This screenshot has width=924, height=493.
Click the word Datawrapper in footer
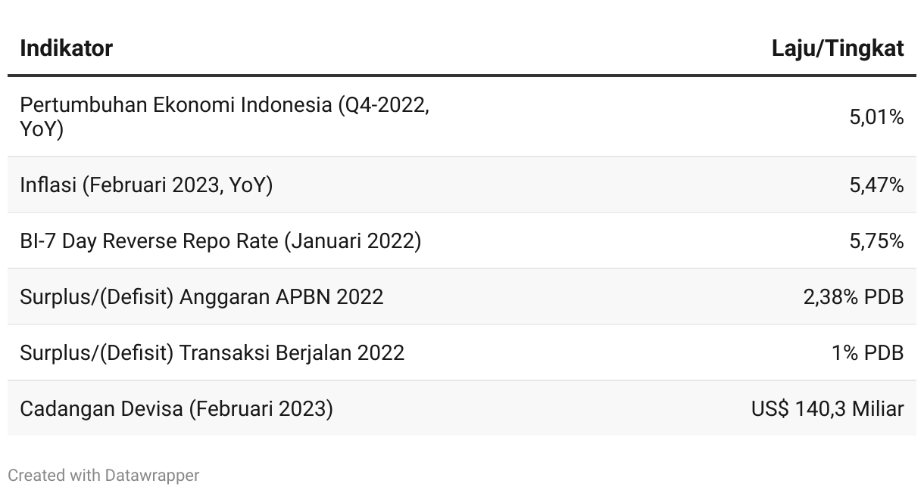pos(152,476)
